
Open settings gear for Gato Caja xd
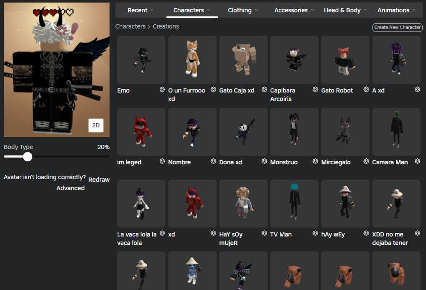(x=264, y=89)
